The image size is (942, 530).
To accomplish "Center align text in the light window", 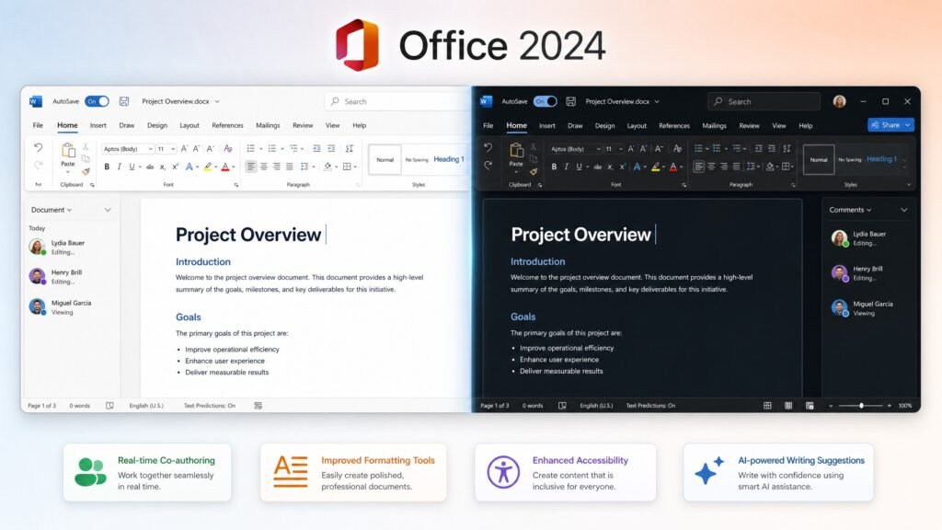I will tap(264, 167).
